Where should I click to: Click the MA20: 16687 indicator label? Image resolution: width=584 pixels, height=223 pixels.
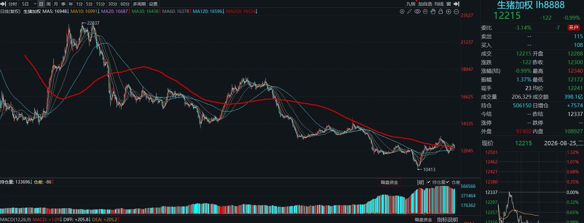coord(115,12)
